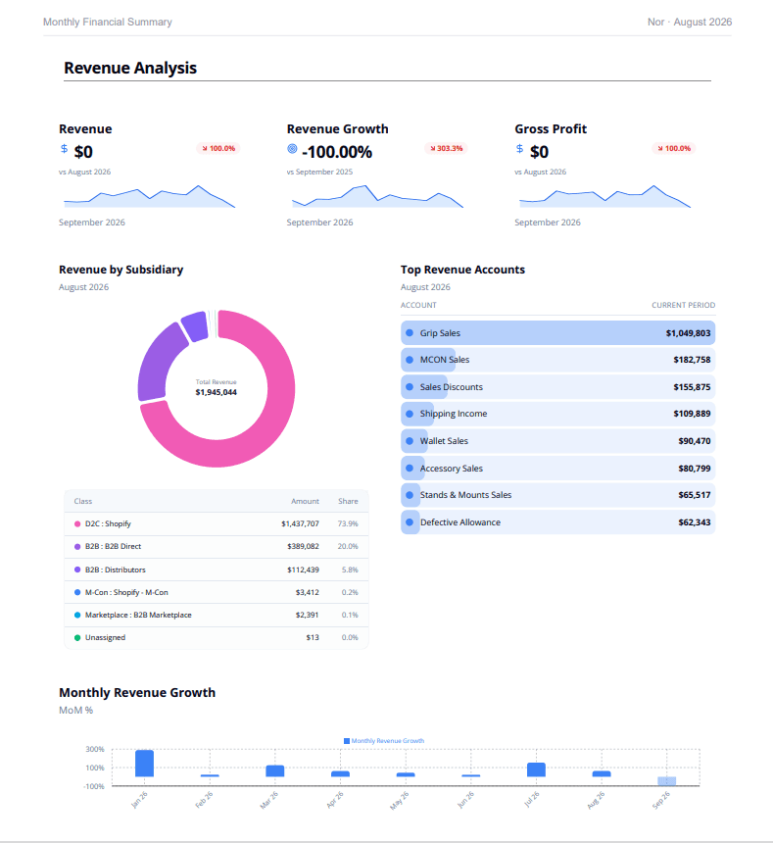773x843 pixels.
Task: Click the dot next to B2B : Distributors
Action: pyautogui.click(x=77, y=570)
